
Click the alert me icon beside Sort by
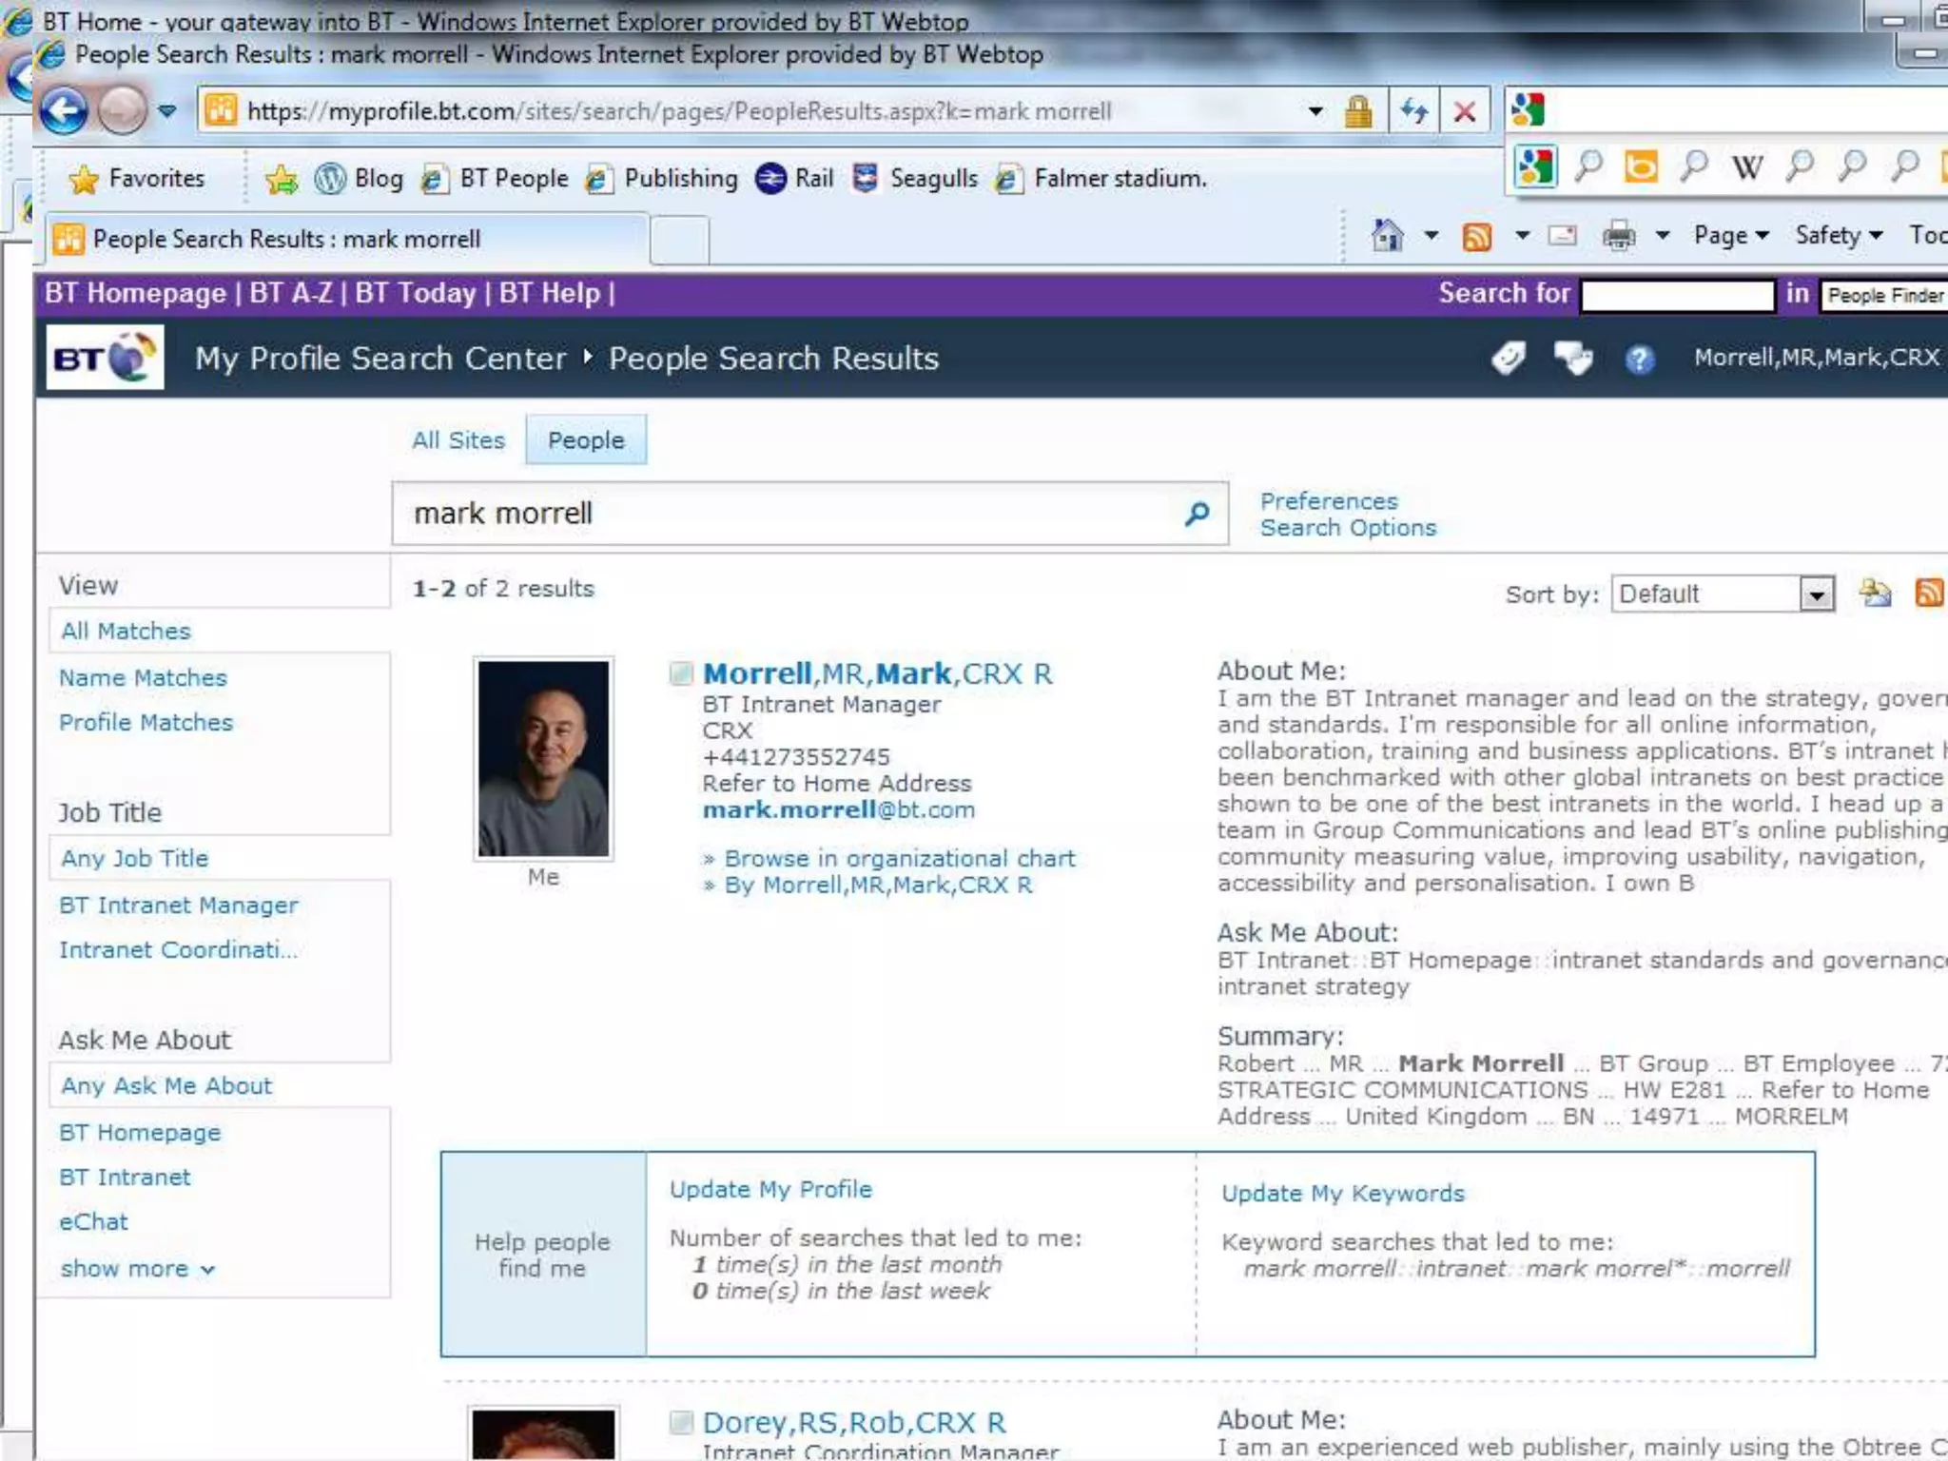pyautogui.click(x=1875, y=594)
